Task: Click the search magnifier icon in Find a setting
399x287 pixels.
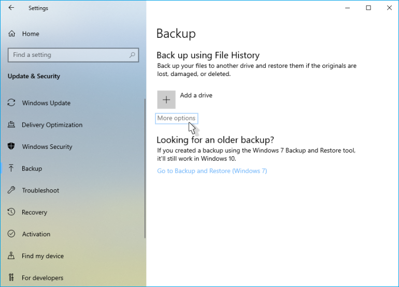Action: coord(132,55)
